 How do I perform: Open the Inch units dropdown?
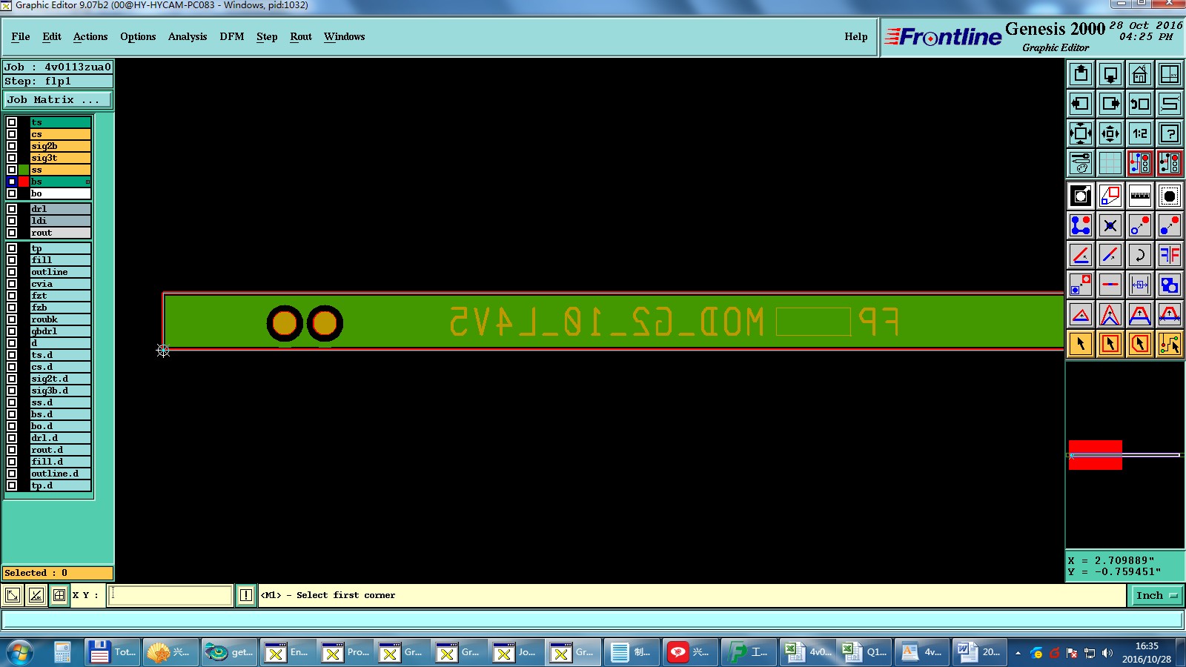tap(1156, 595)
